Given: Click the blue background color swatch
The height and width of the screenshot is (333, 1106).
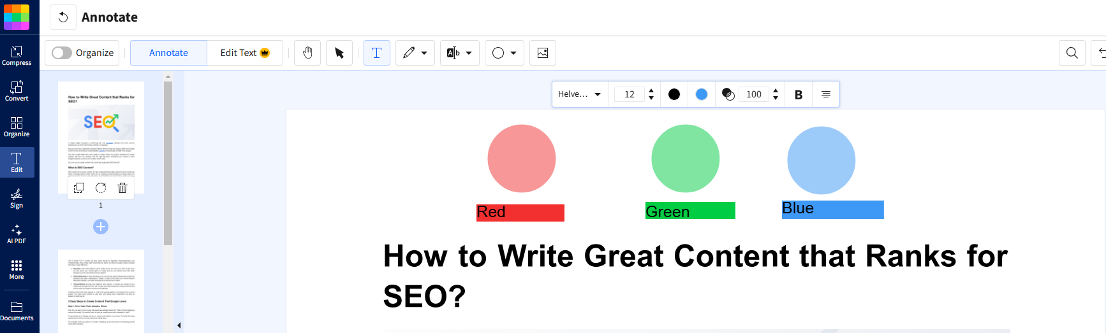Looking at the screenshot, I should click(x=702, y=94).
